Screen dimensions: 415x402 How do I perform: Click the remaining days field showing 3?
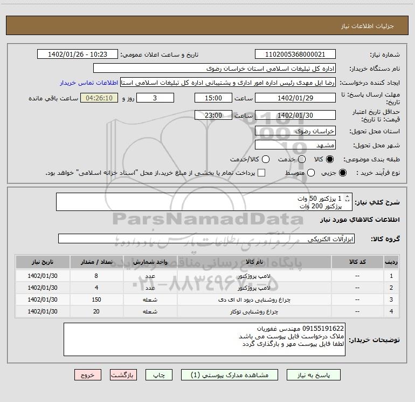pos(155,98)
